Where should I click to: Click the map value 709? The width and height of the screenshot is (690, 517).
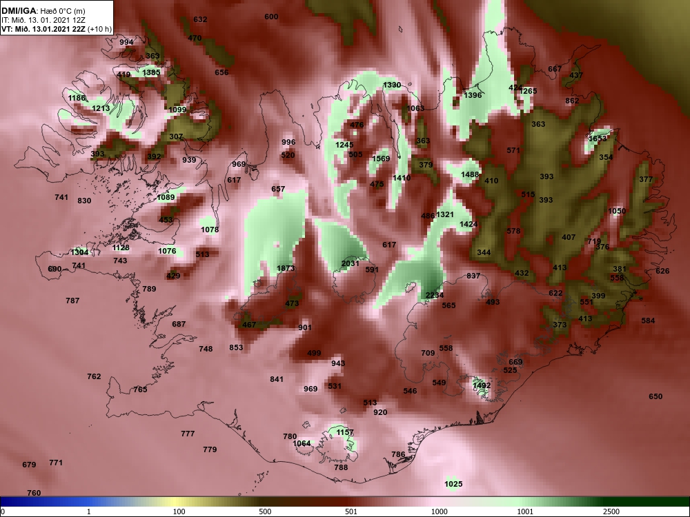pyautogui.click(x=428, y=353)
